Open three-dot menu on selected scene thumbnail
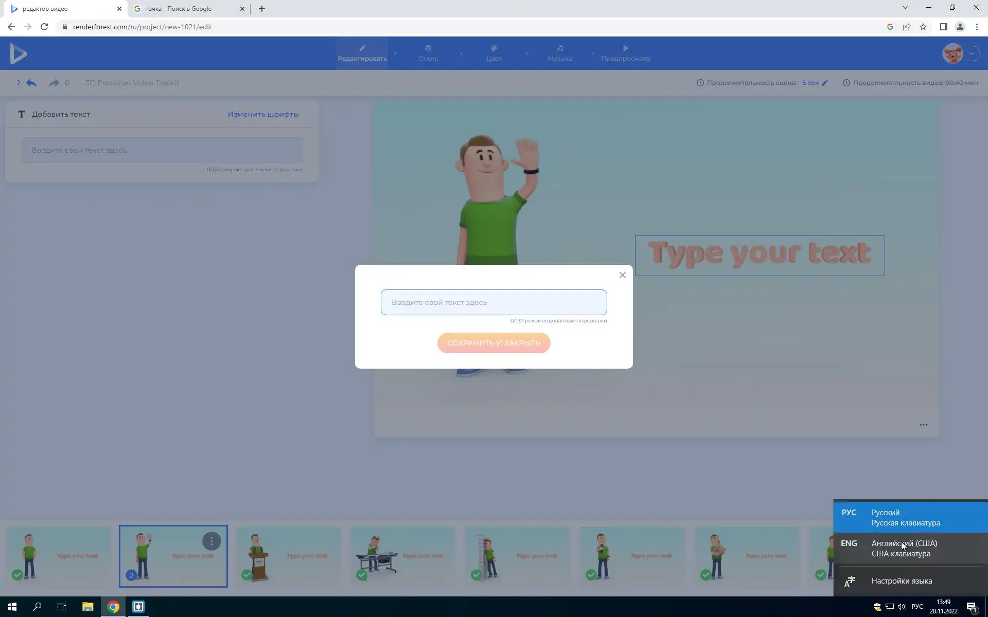This screenshot has width=988, height=617. click(x=211, y=541)
